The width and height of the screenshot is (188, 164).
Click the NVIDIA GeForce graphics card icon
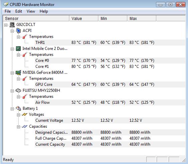[x=18, y=73]
